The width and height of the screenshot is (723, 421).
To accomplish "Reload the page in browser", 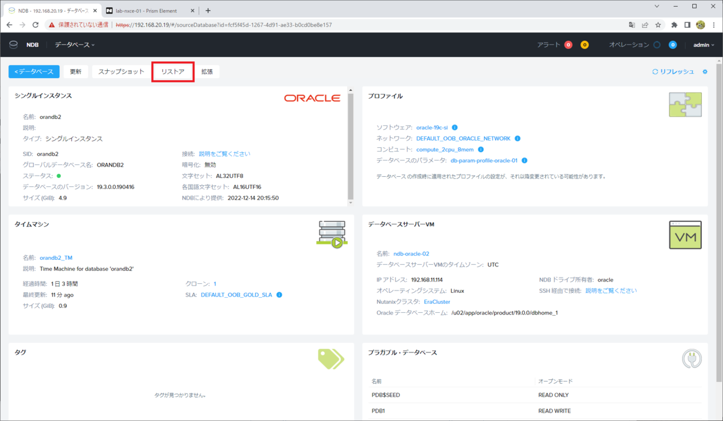I will (36, 25).
